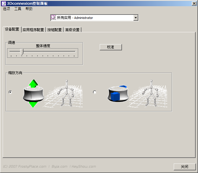Switch to the 应用程序配置 tab
Viewport: 198px width, 173px height.
[33, 30]
